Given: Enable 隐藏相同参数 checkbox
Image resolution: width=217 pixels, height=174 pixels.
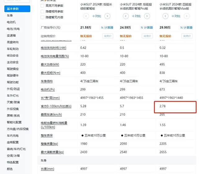Looking at the screenshot, I should click(42, 11).
